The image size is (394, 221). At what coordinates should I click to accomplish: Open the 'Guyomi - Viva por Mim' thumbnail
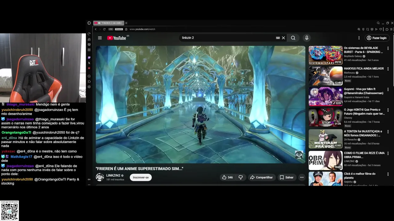pos(326,96)
